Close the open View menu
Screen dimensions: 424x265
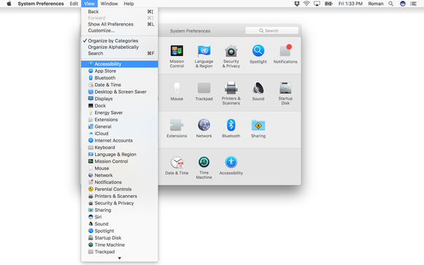click(x=89, y=4)
